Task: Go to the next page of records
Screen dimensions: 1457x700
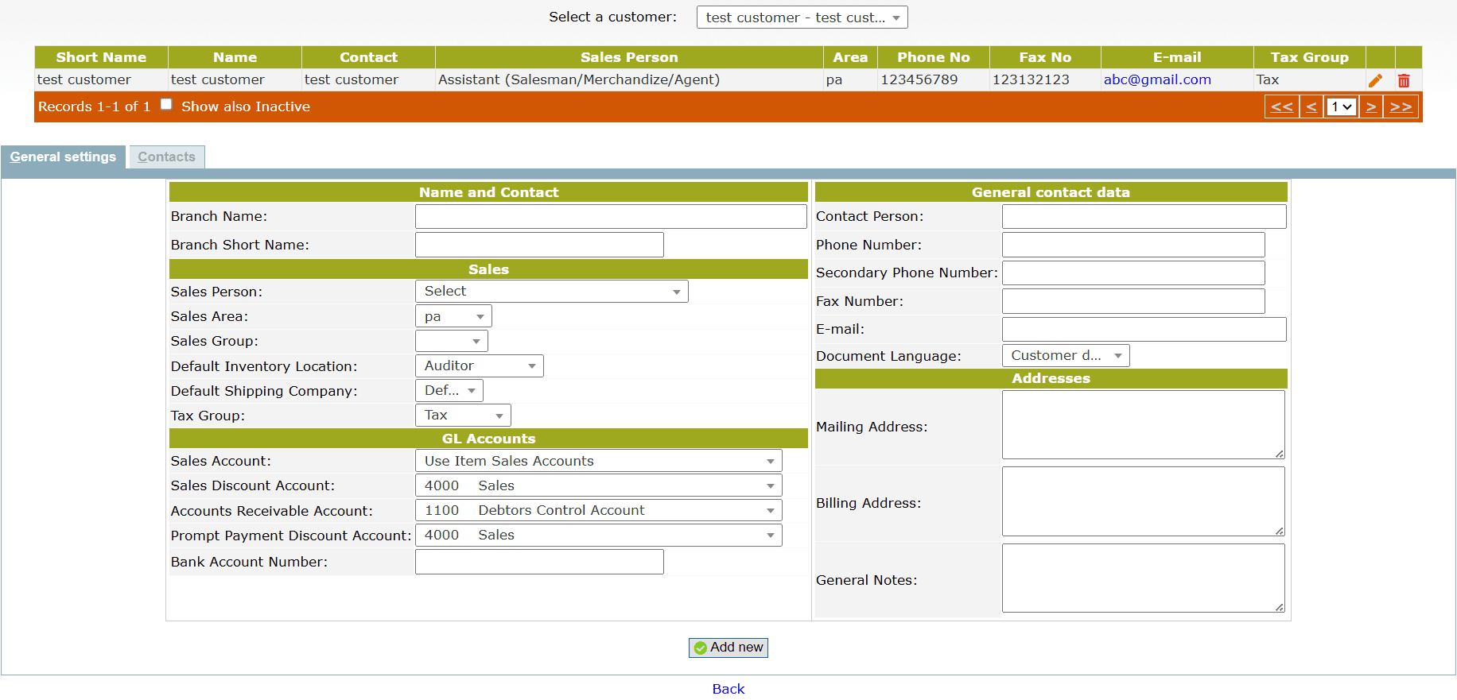Action: [1371, 106]
